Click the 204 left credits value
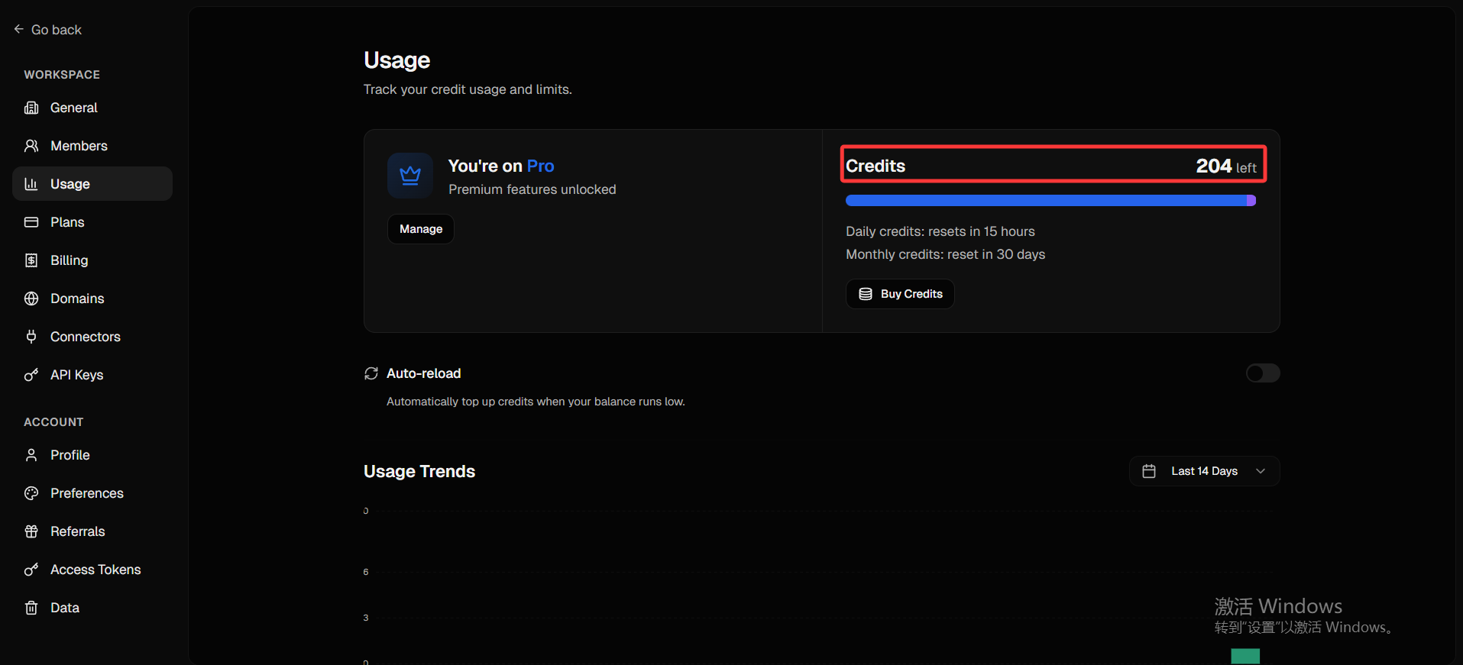This screenshot has width=1463, height=665. [1226, 166]
